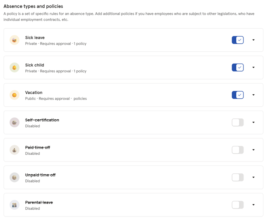Disable the Vacation toggle switch
This screenshot has width=267, height=222.
pos(238,95)
